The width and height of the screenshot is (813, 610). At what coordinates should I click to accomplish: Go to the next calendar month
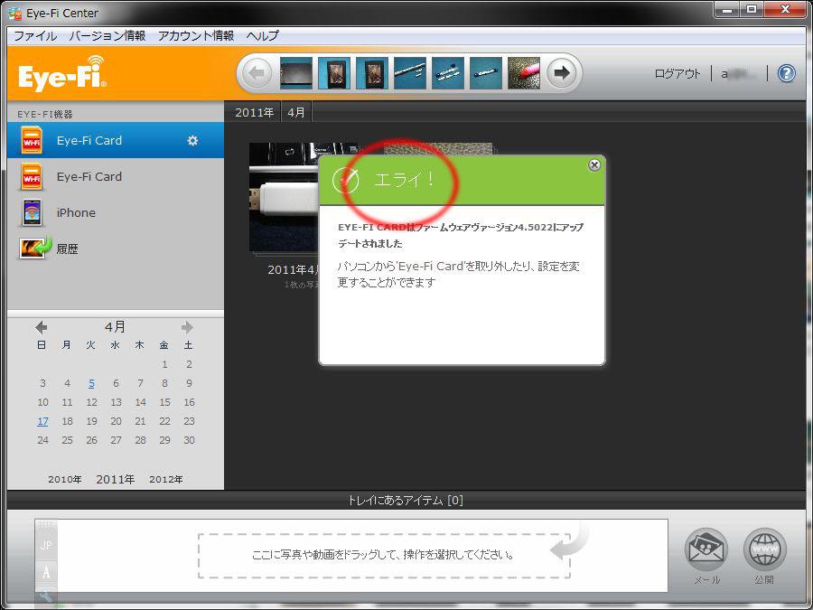point(187,327)
